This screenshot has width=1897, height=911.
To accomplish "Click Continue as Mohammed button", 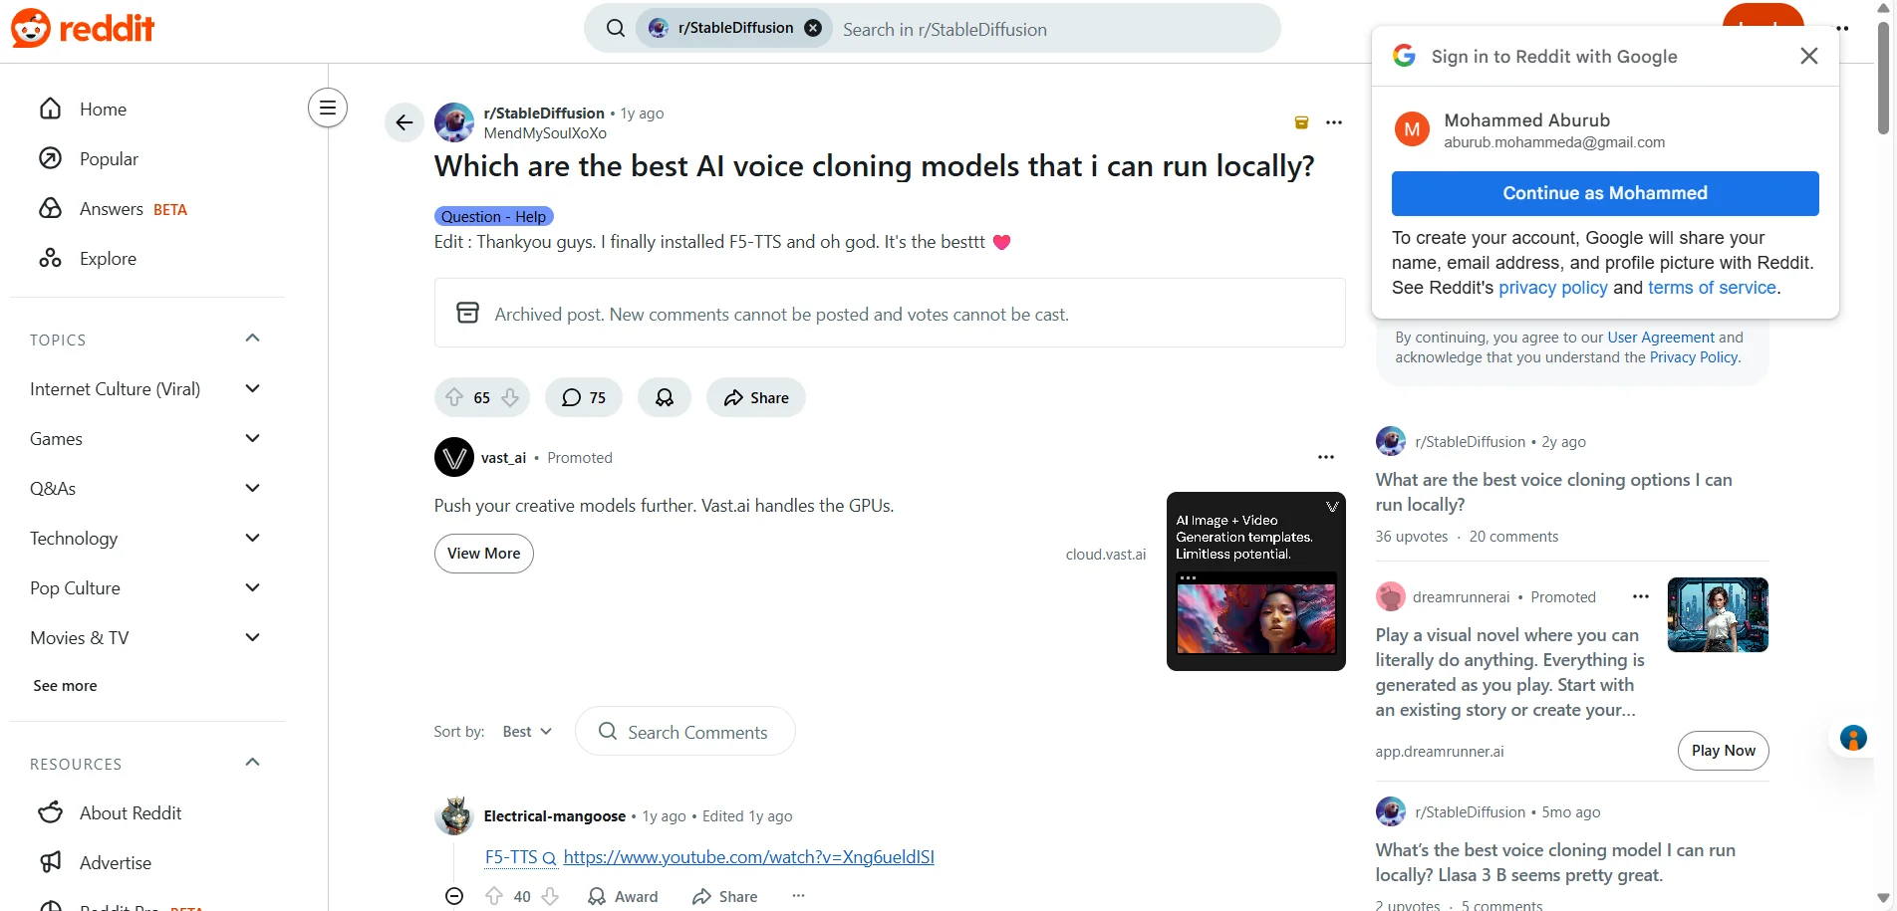I will click(x=1604, y=193).
